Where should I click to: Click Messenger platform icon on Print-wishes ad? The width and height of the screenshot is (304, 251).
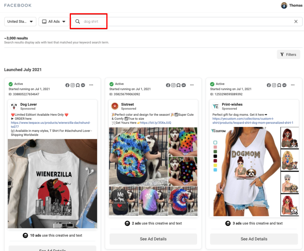tap(284, 85)
